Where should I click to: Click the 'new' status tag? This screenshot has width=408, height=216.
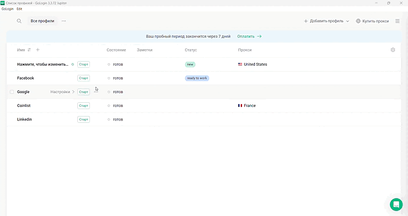point(190,65)
